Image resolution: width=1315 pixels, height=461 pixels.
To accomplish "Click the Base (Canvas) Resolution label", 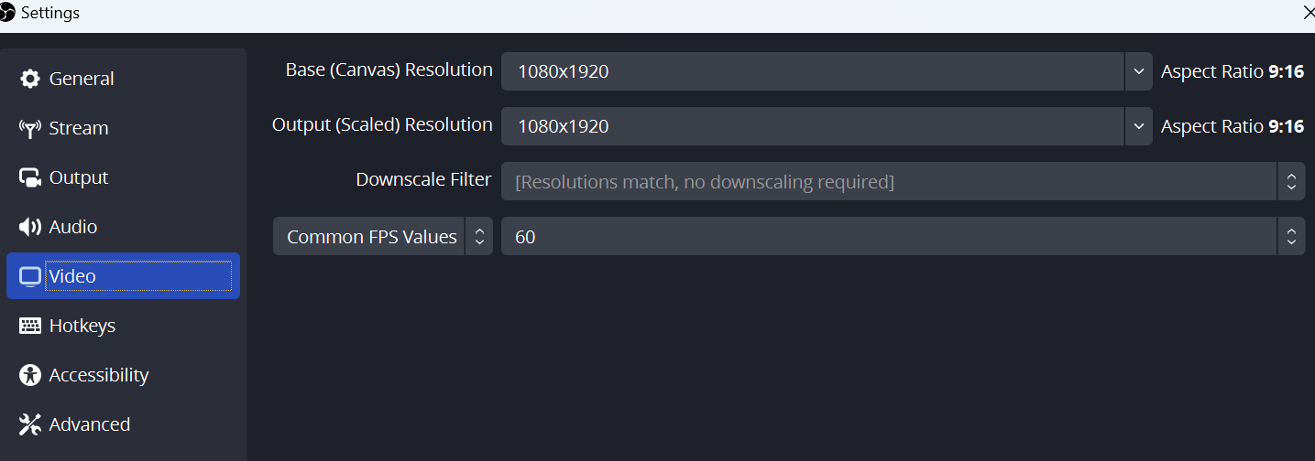I will point(389,70).
